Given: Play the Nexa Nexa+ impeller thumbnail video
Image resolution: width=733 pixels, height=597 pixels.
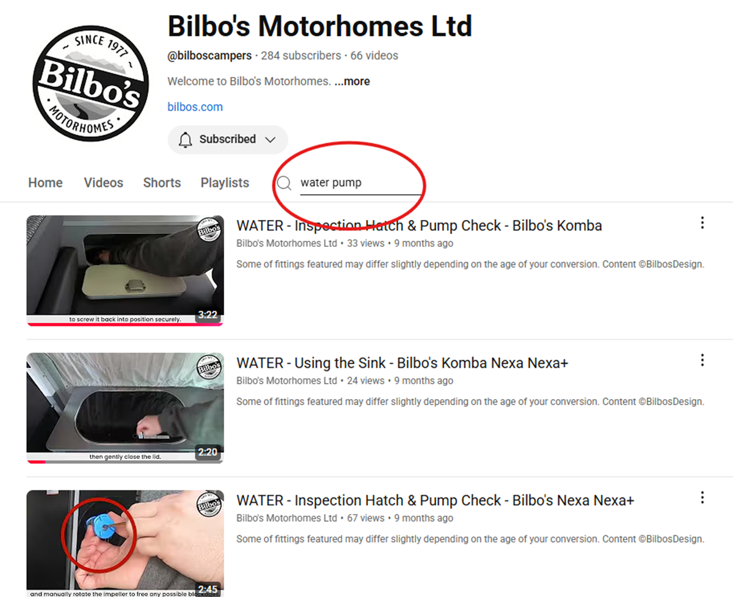Looking at the screenshot, I should (x=125, y=543).
